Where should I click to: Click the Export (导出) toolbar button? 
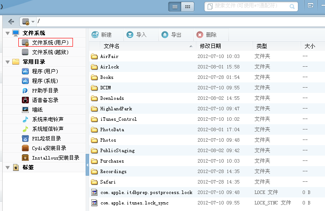pos(171,35)
